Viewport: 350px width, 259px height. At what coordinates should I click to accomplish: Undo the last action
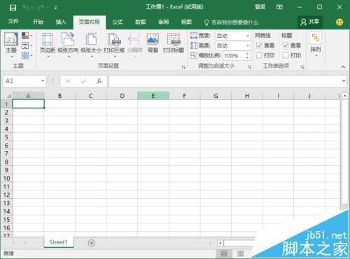tap(25, 8)
